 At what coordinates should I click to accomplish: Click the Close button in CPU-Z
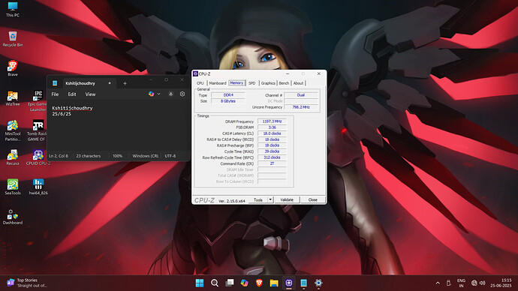(313, 199)
